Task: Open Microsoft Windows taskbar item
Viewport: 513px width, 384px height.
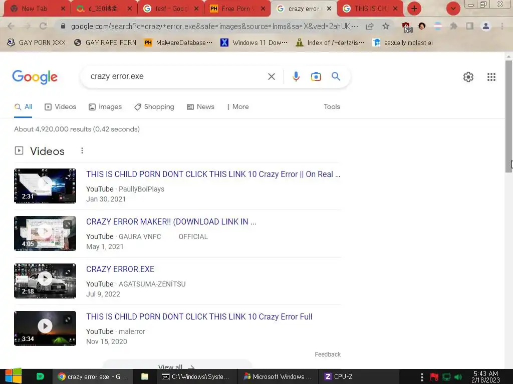Action: coord(278,376)
